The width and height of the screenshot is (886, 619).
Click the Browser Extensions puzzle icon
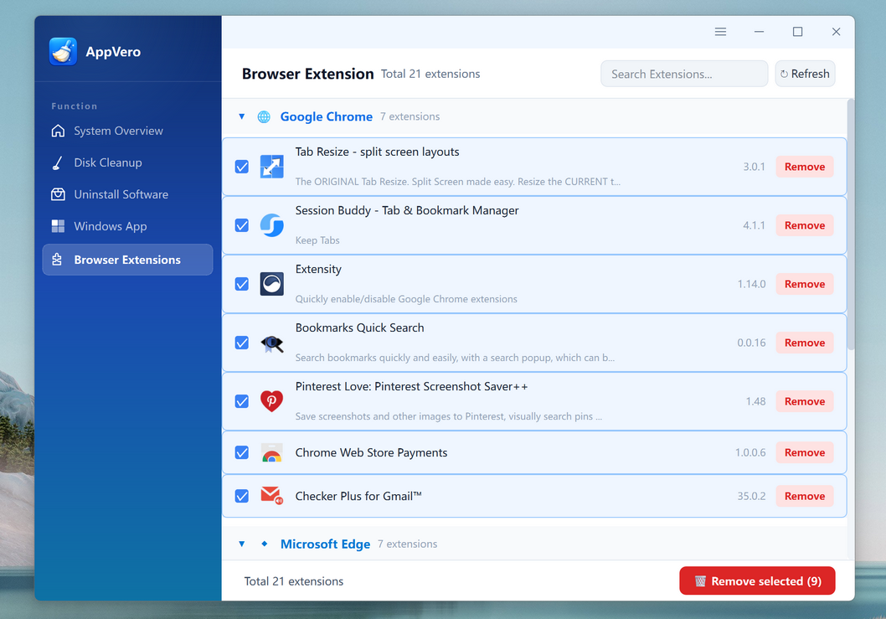(57, 260)
